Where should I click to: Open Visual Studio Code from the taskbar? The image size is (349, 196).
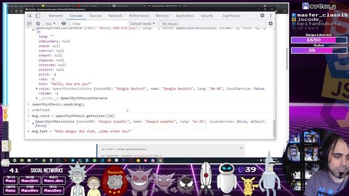click(102, 160)
